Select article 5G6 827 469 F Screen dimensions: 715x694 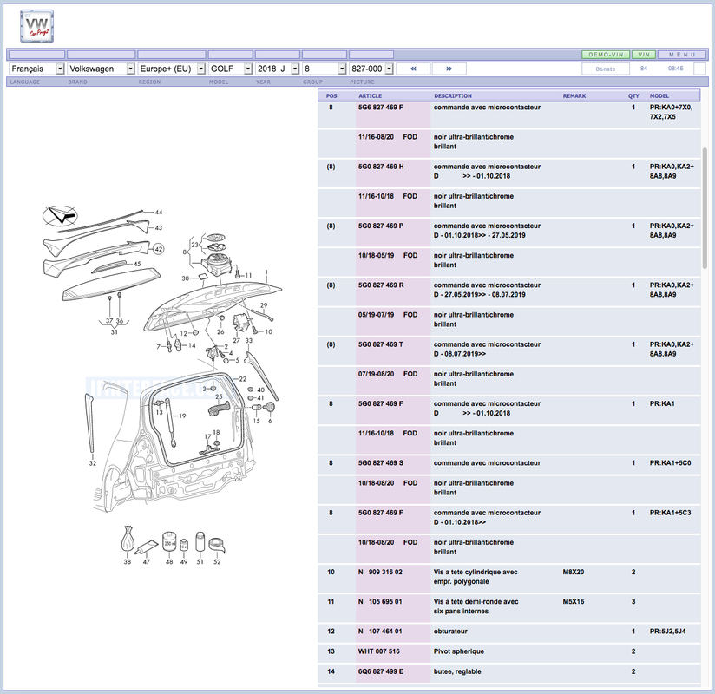tap(380, 108)
